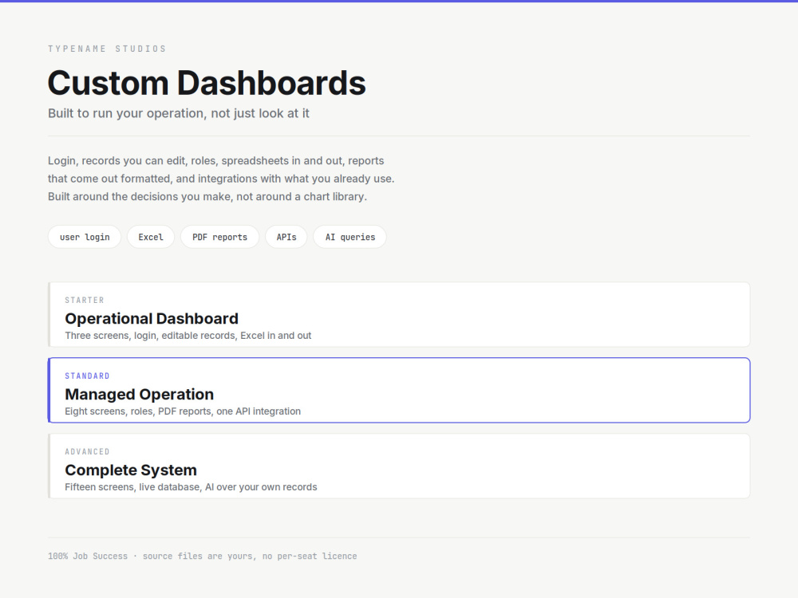Click 'Eight screens, roles, PDF reports' description
798x598 pixels.
pyautogui.click(x=183, y=411)
